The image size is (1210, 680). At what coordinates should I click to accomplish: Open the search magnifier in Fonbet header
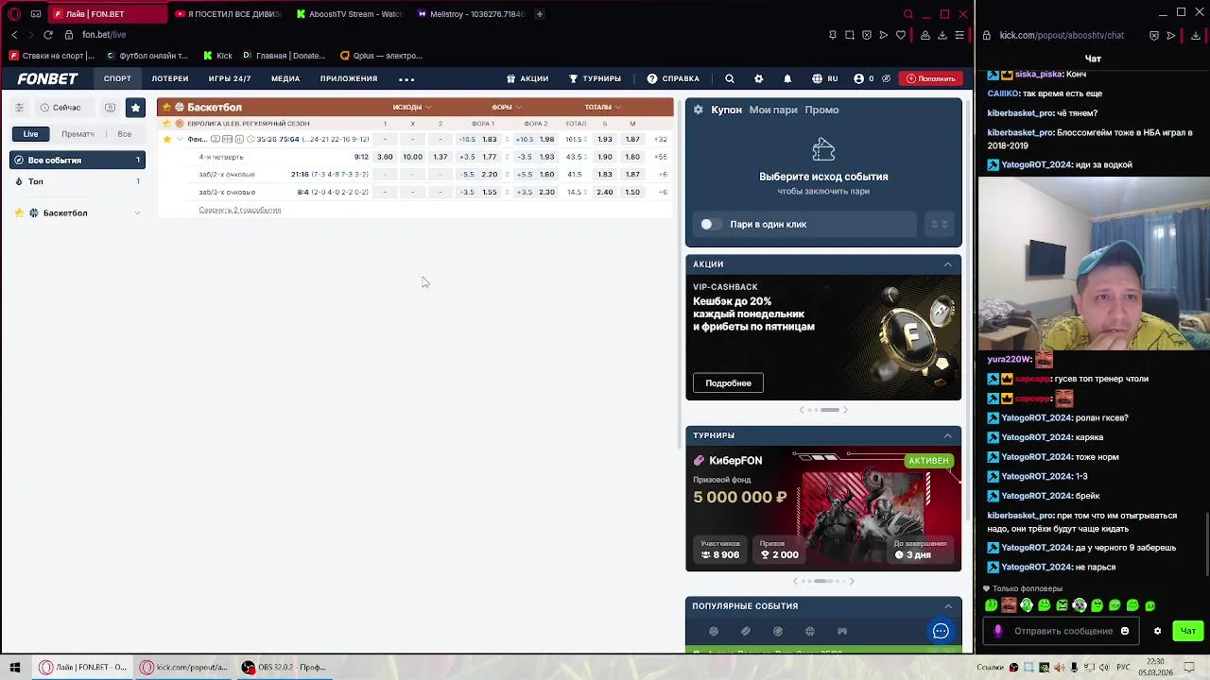pos(730,79)
